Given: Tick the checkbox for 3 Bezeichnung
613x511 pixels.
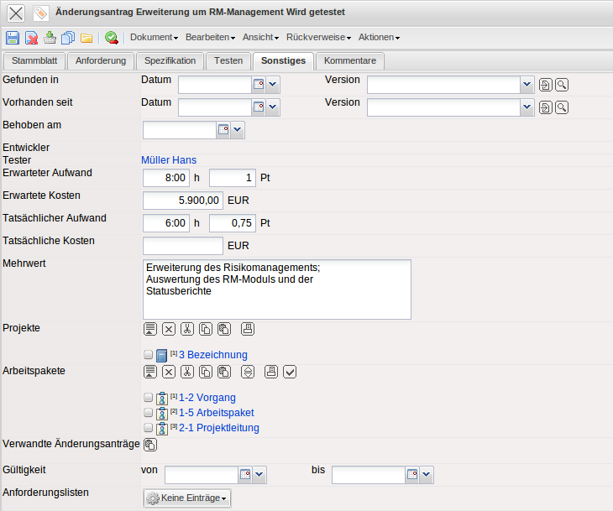Looking at the screenshot, I should [149, 355].
